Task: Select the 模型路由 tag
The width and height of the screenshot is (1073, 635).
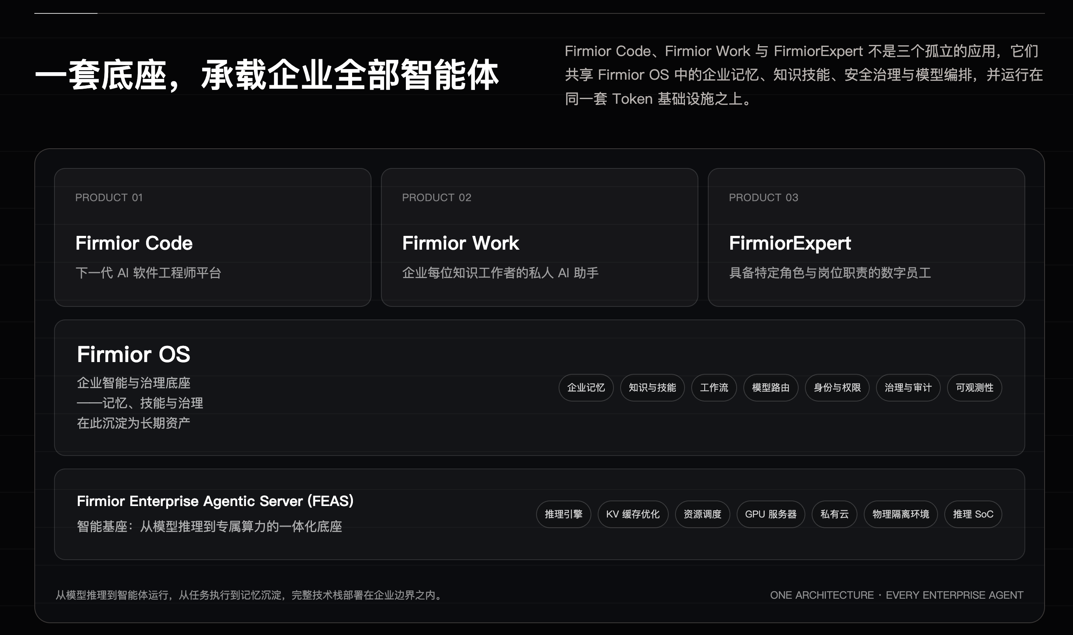Action: coord(771,388)
